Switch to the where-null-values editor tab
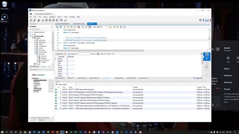 (79, 24)
